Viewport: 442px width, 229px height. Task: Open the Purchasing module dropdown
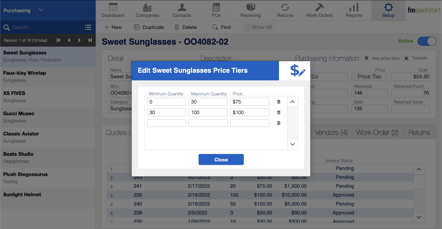pos(41,10)
